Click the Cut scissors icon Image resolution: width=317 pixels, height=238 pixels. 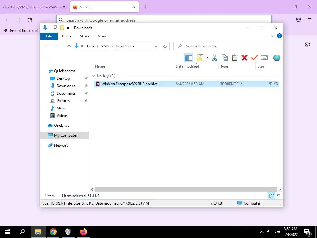point(215,58)
